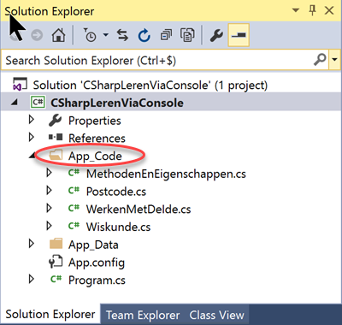Select the App_Code folder
This screenshot has width=342, height=325.
click(x=95, y=156)
